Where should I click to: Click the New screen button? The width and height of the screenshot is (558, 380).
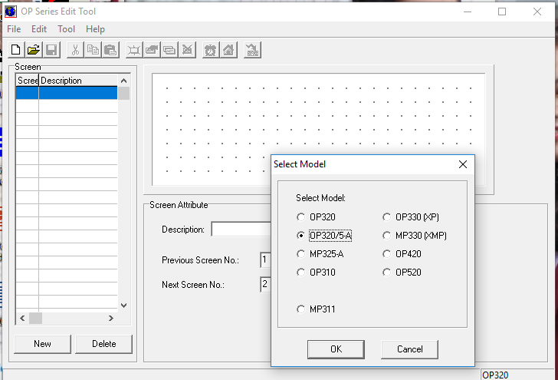pos(42,344)
